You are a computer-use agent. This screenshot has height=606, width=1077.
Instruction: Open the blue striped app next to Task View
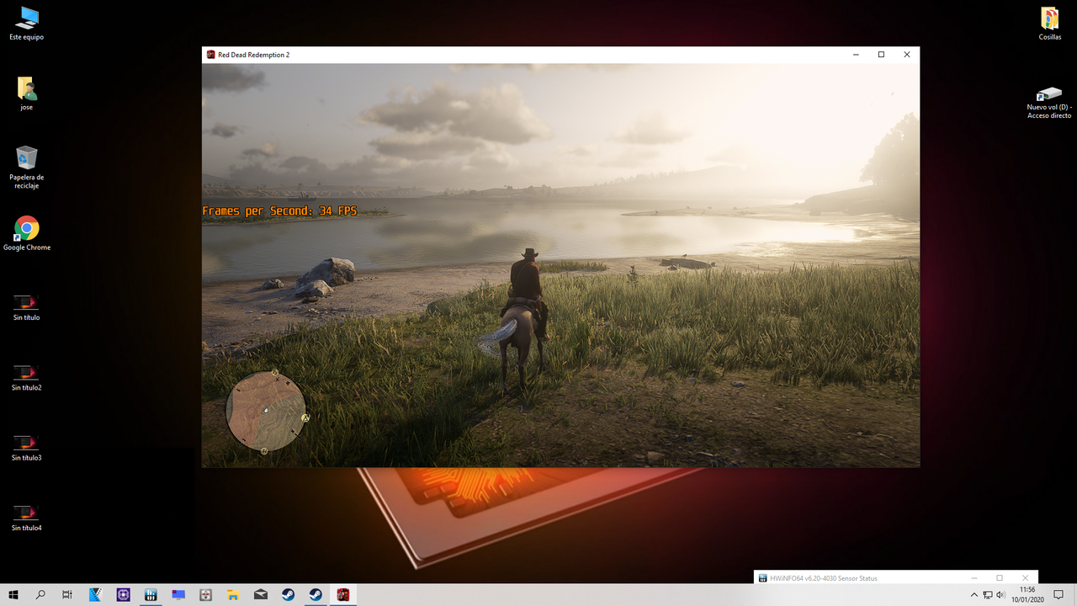[x=96, y=595]
